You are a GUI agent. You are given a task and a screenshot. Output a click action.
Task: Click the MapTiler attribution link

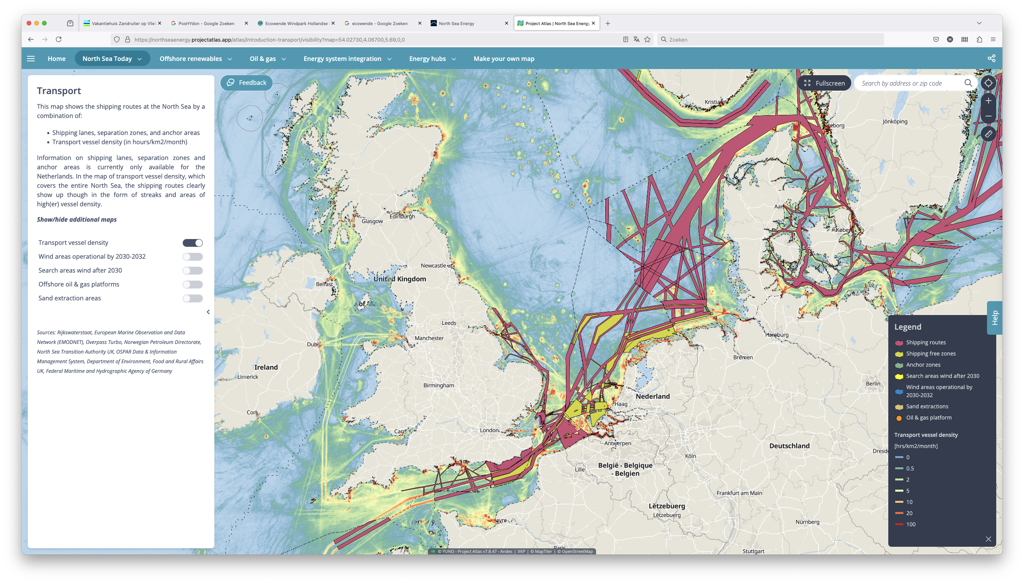541,551
